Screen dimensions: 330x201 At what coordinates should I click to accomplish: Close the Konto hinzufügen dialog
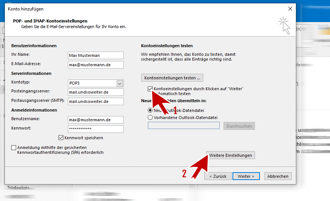pos(289,9)
